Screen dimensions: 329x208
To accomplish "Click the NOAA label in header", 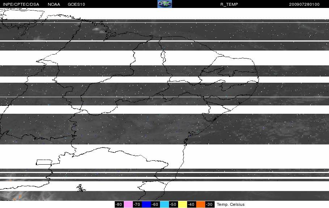I will tap(54, 4).
